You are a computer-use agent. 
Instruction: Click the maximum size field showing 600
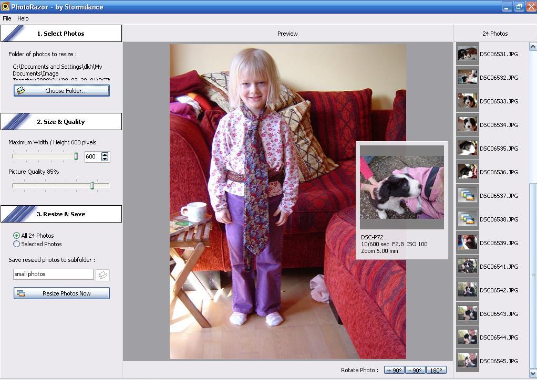92,156
